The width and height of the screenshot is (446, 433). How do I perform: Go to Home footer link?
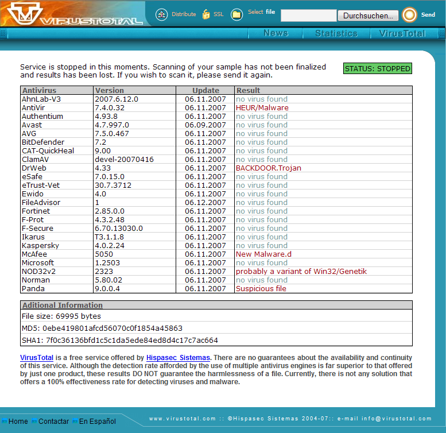(18, 421)
